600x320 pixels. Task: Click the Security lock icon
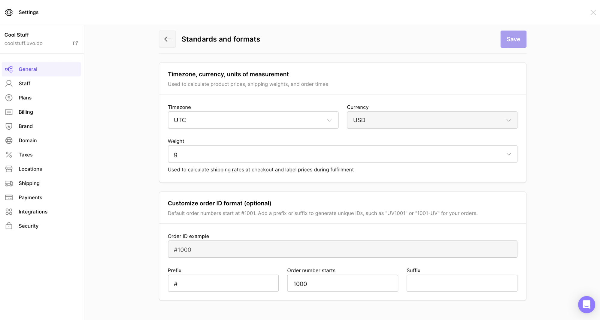pos(9,226)
